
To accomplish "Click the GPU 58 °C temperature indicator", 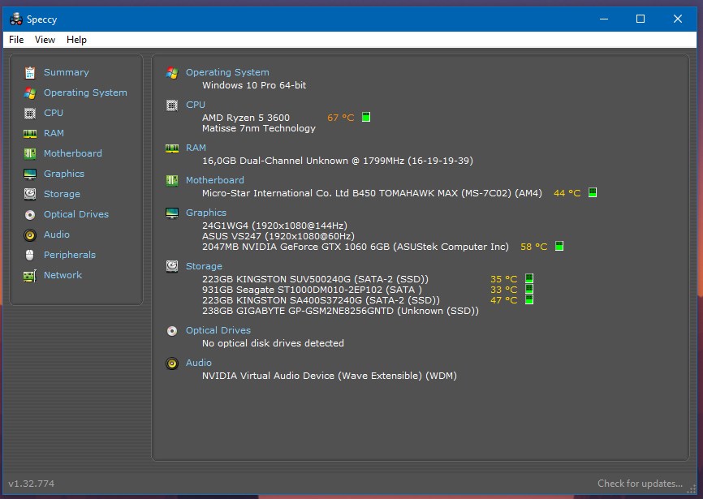I will pyautogui.click(x=559, y=246).
